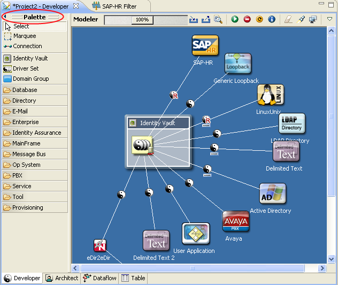Click yin-yang connection icon on Active Directory line
Viewport: 338px width, 285px height.
(208, 169)
